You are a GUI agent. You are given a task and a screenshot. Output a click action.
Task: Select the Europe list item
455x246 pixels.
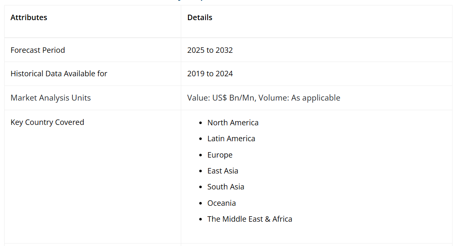tap(220, 155)
